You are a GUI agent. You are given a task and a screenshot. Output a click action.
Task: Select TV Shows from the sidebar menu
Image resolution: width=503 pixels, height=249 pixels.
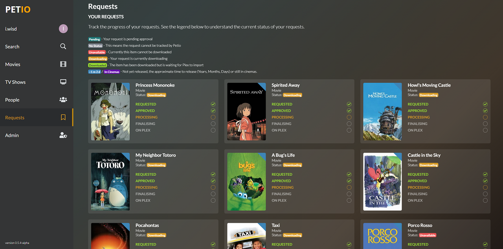(x=15, y=82)
